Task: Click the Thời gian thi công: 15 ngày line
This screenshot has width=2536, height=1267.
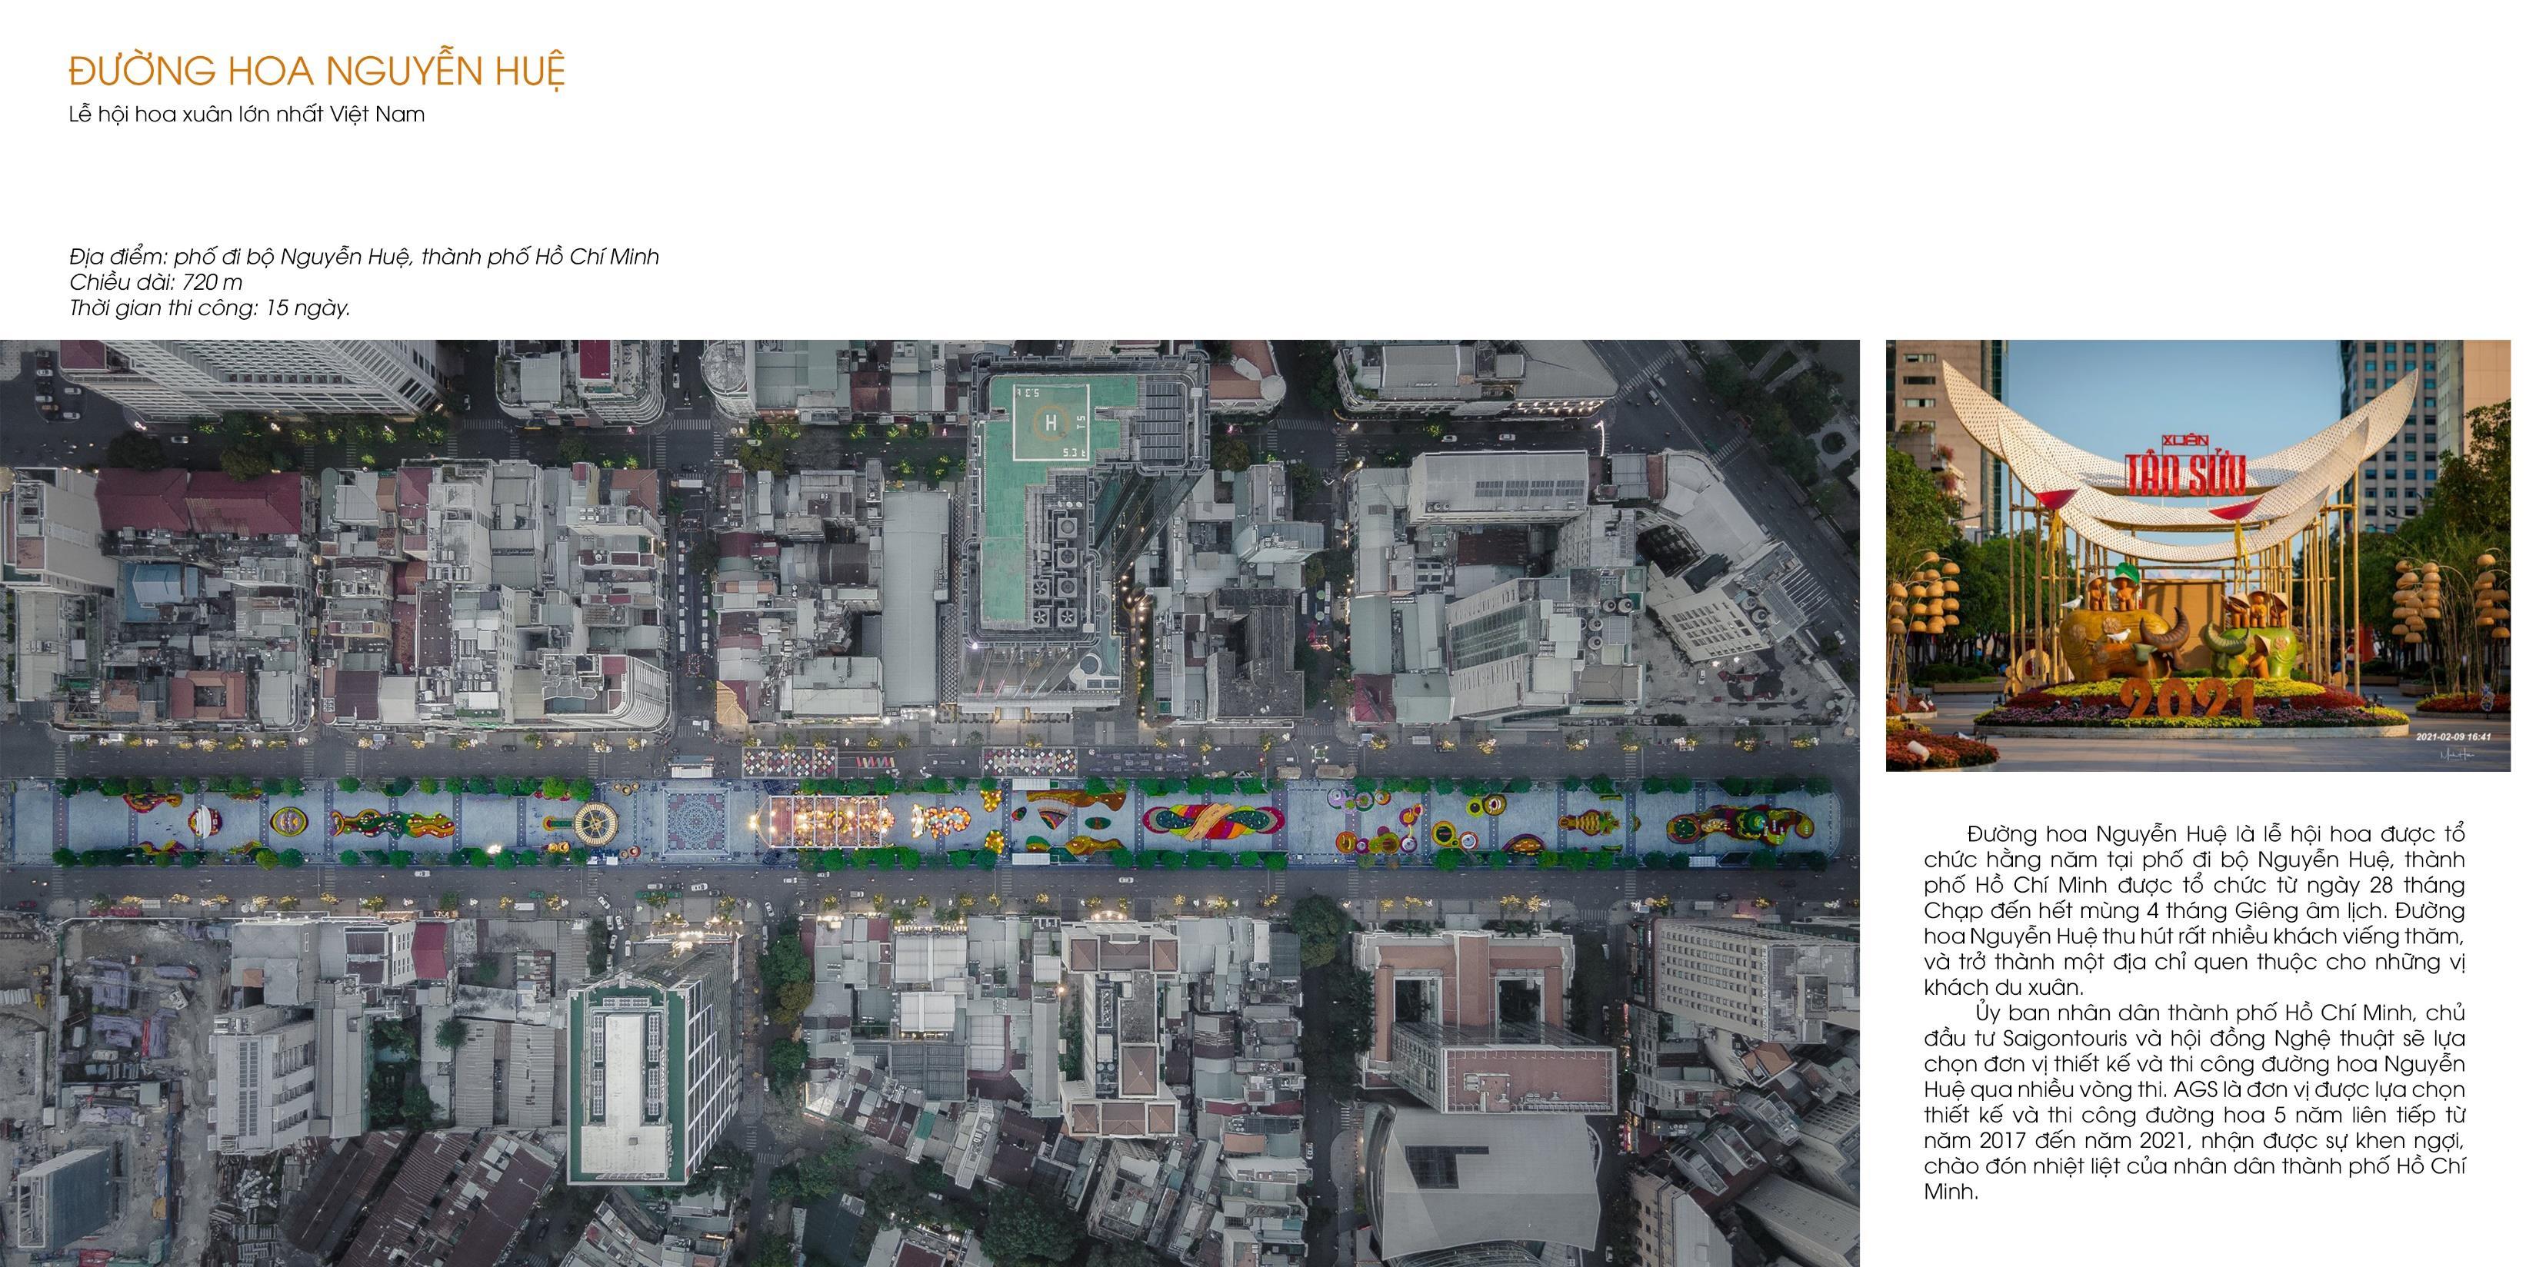Action: (210, 308)
